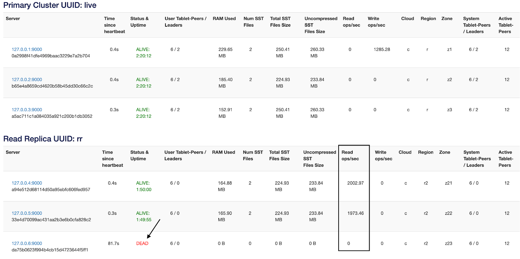The width and height of the screenshot is (520, 259).
Task: Click the boxed Read ops/sec header in replica table
Action: tap(350, 155)
